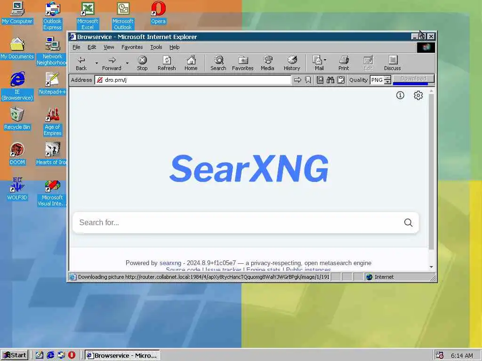482x361 pixels.
Task: Open the Forward history dropdown arrow
Action: point(127,63)
